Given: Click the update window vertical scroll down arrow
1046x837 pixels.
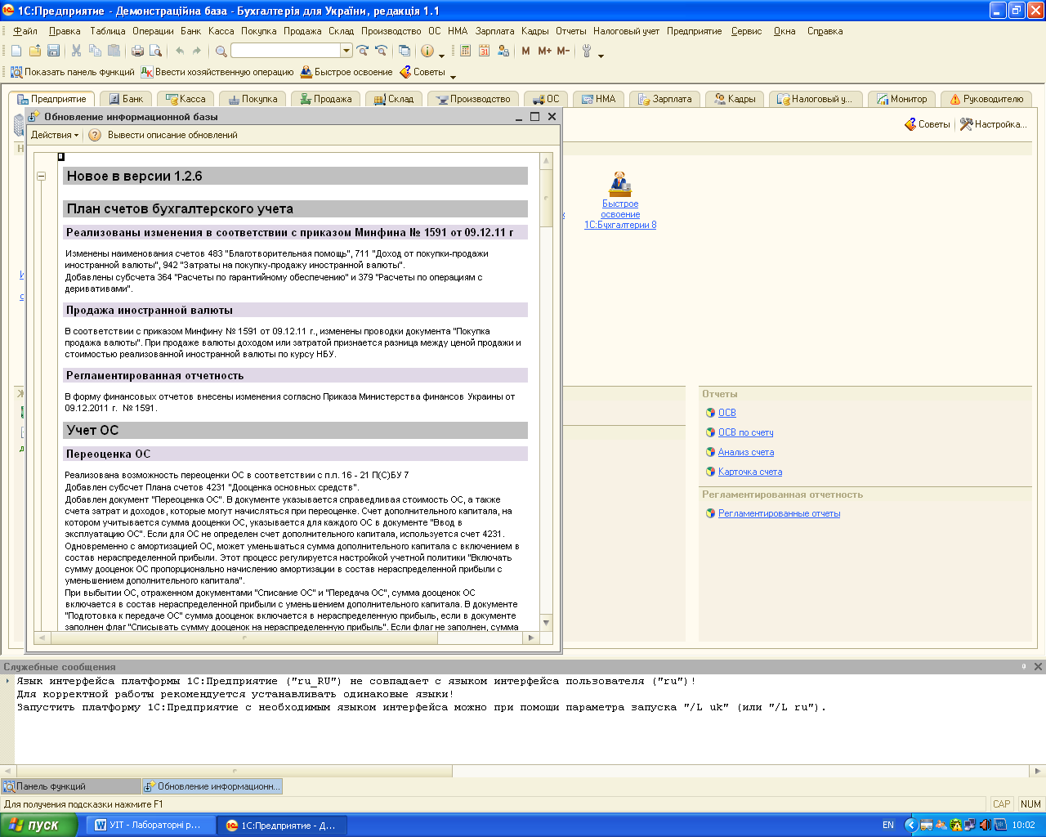Looking at the screenshot, I should 547,623.
